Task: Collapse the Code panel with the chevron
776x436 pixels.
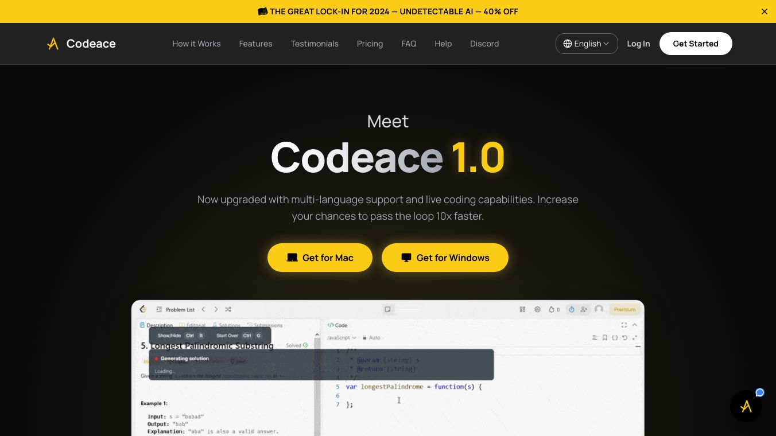Action: pos(634,325)
